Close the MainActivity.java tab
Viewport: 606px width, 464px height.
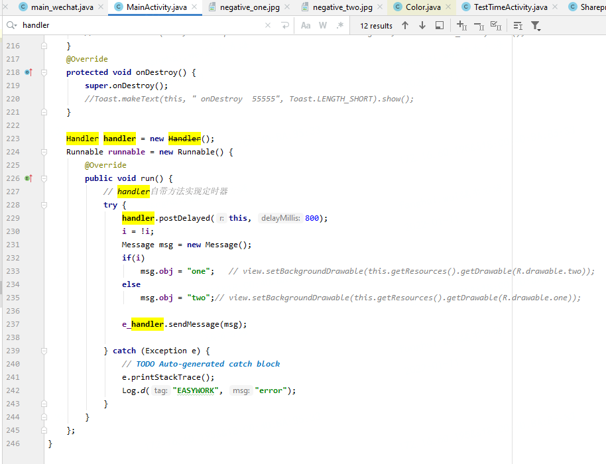click(x=194, y=7)
